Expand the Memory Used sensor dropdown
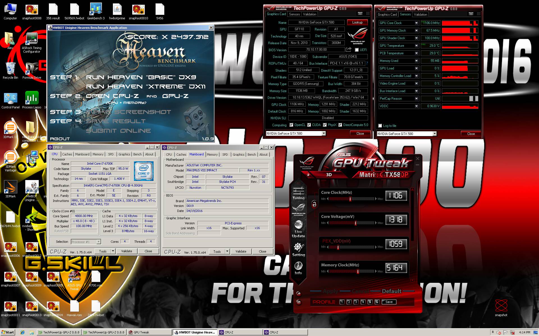Viewport: 539px width, 336px height. coord(417,61)
